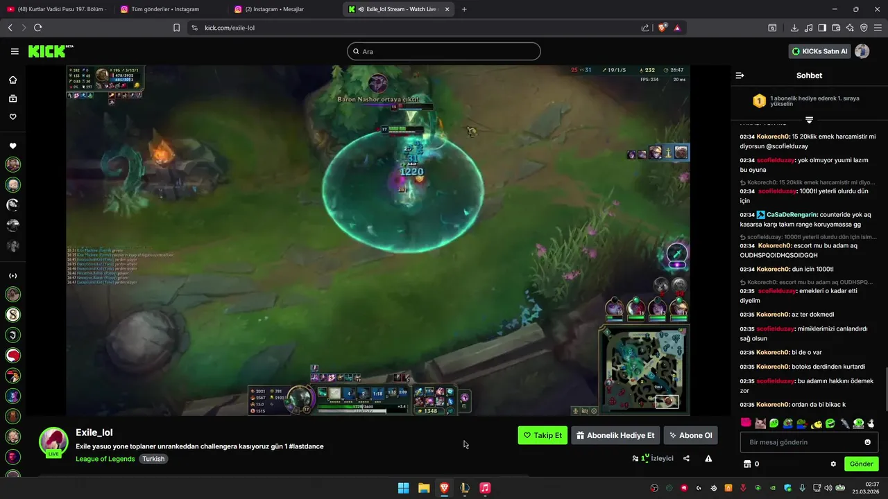
Task: Select the crying cat emote
Action: click(760, 423)
